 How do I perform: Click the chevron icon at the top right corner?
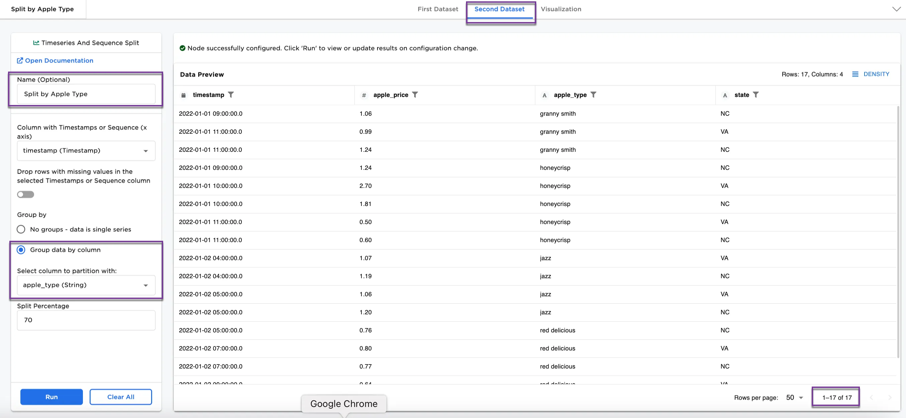pyautogui.click(x=896, y=9)
